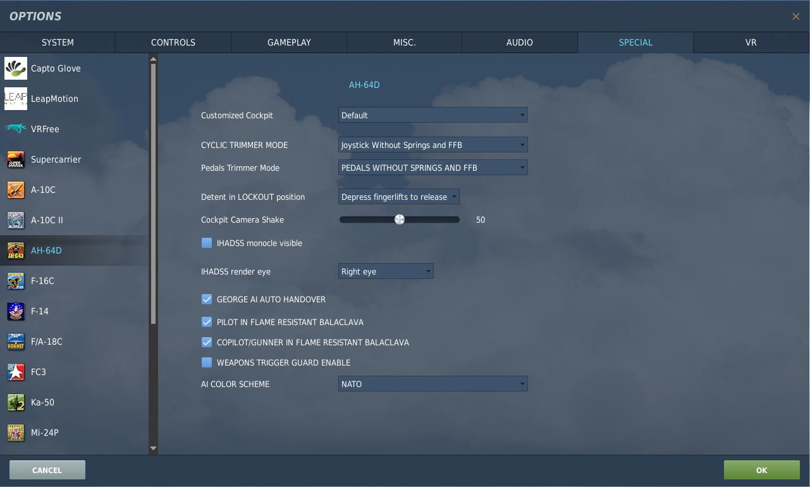This screenshot has width=810, height=487.
Task: Click the LeapMotion list entry text
Action: (x=54, y=99)
